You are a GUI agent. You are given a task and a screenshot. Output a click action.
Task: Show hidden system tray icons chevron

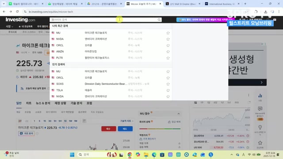pyautogui.click(x=232, y=155)
